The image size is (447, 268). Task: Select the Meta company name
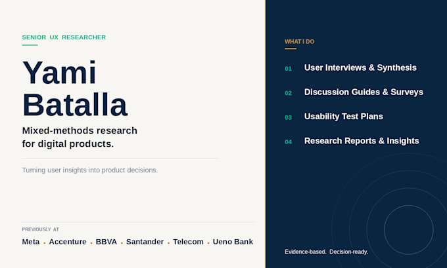click(x=31, y=242)
